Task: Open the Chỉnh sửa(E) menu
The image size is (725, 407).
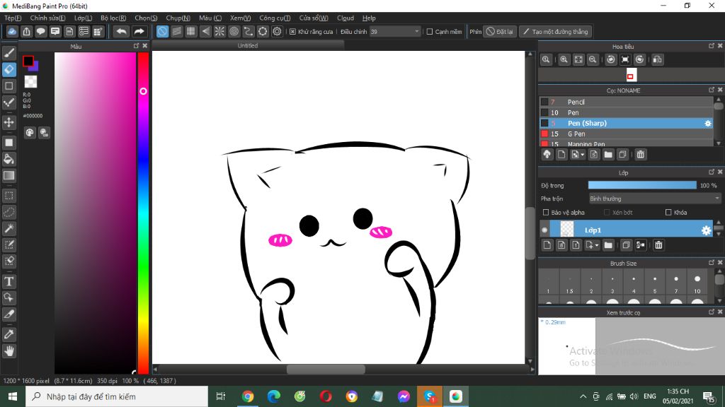Action: 47,18
